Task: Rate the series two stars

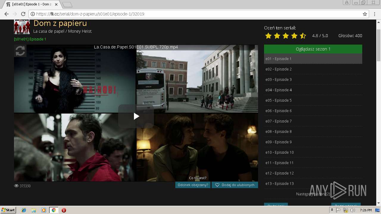Action: point(277,36)
